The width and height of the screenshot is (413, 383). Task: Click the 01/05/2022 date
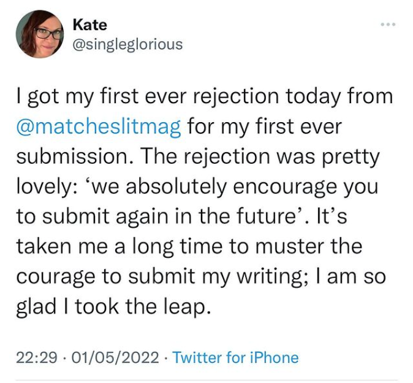tap(115, 357)
